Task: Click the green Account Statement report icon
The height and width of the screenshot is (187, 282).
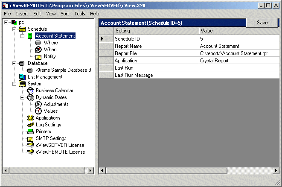Action: click(x=30, y=36)
